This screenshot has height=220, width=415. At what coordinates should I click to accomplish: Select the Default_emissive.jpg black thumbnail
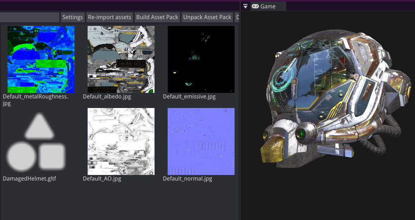tap(201, 59)
